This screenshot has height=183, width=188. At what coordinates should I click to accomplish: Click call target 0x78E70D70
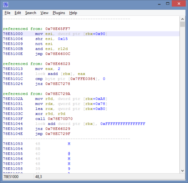[60, 119]
